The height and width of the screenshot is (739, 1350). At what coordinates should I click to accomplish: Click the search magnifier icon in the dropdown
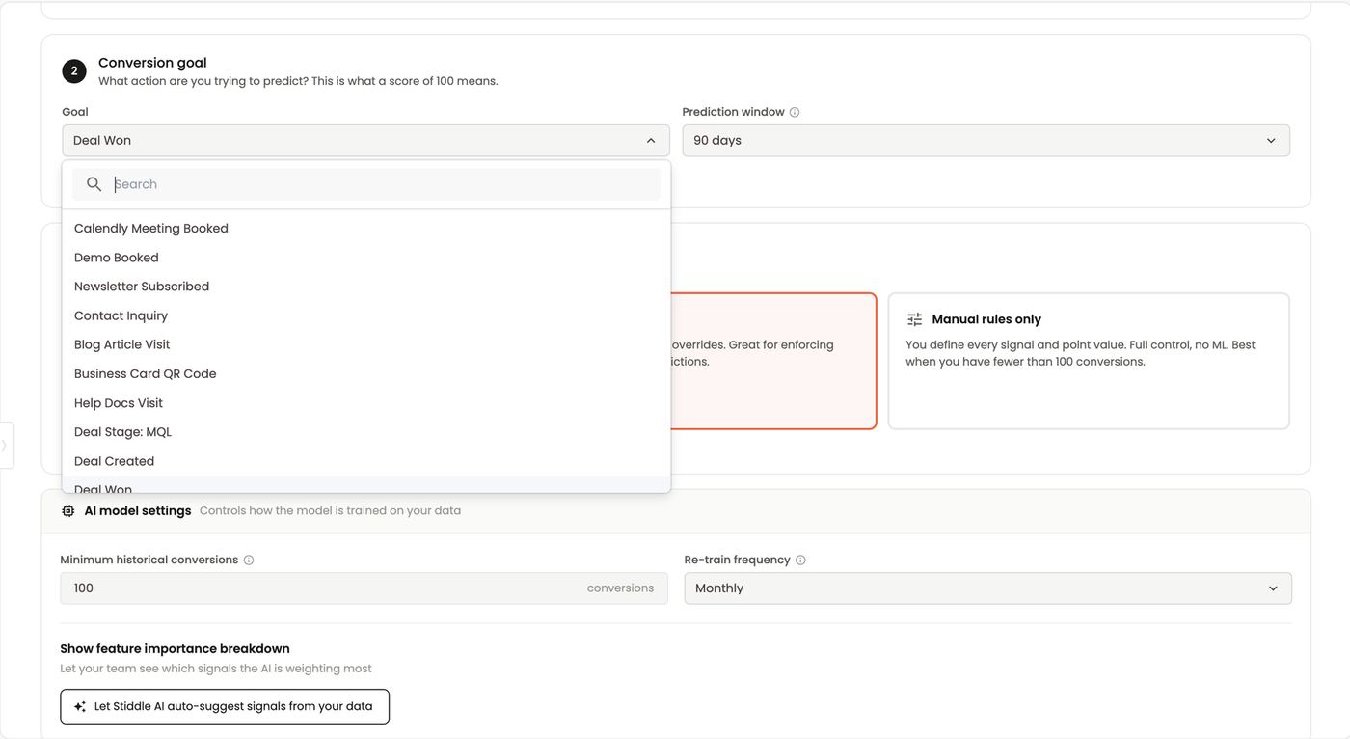pyautogui.click(x=94, y=184)
